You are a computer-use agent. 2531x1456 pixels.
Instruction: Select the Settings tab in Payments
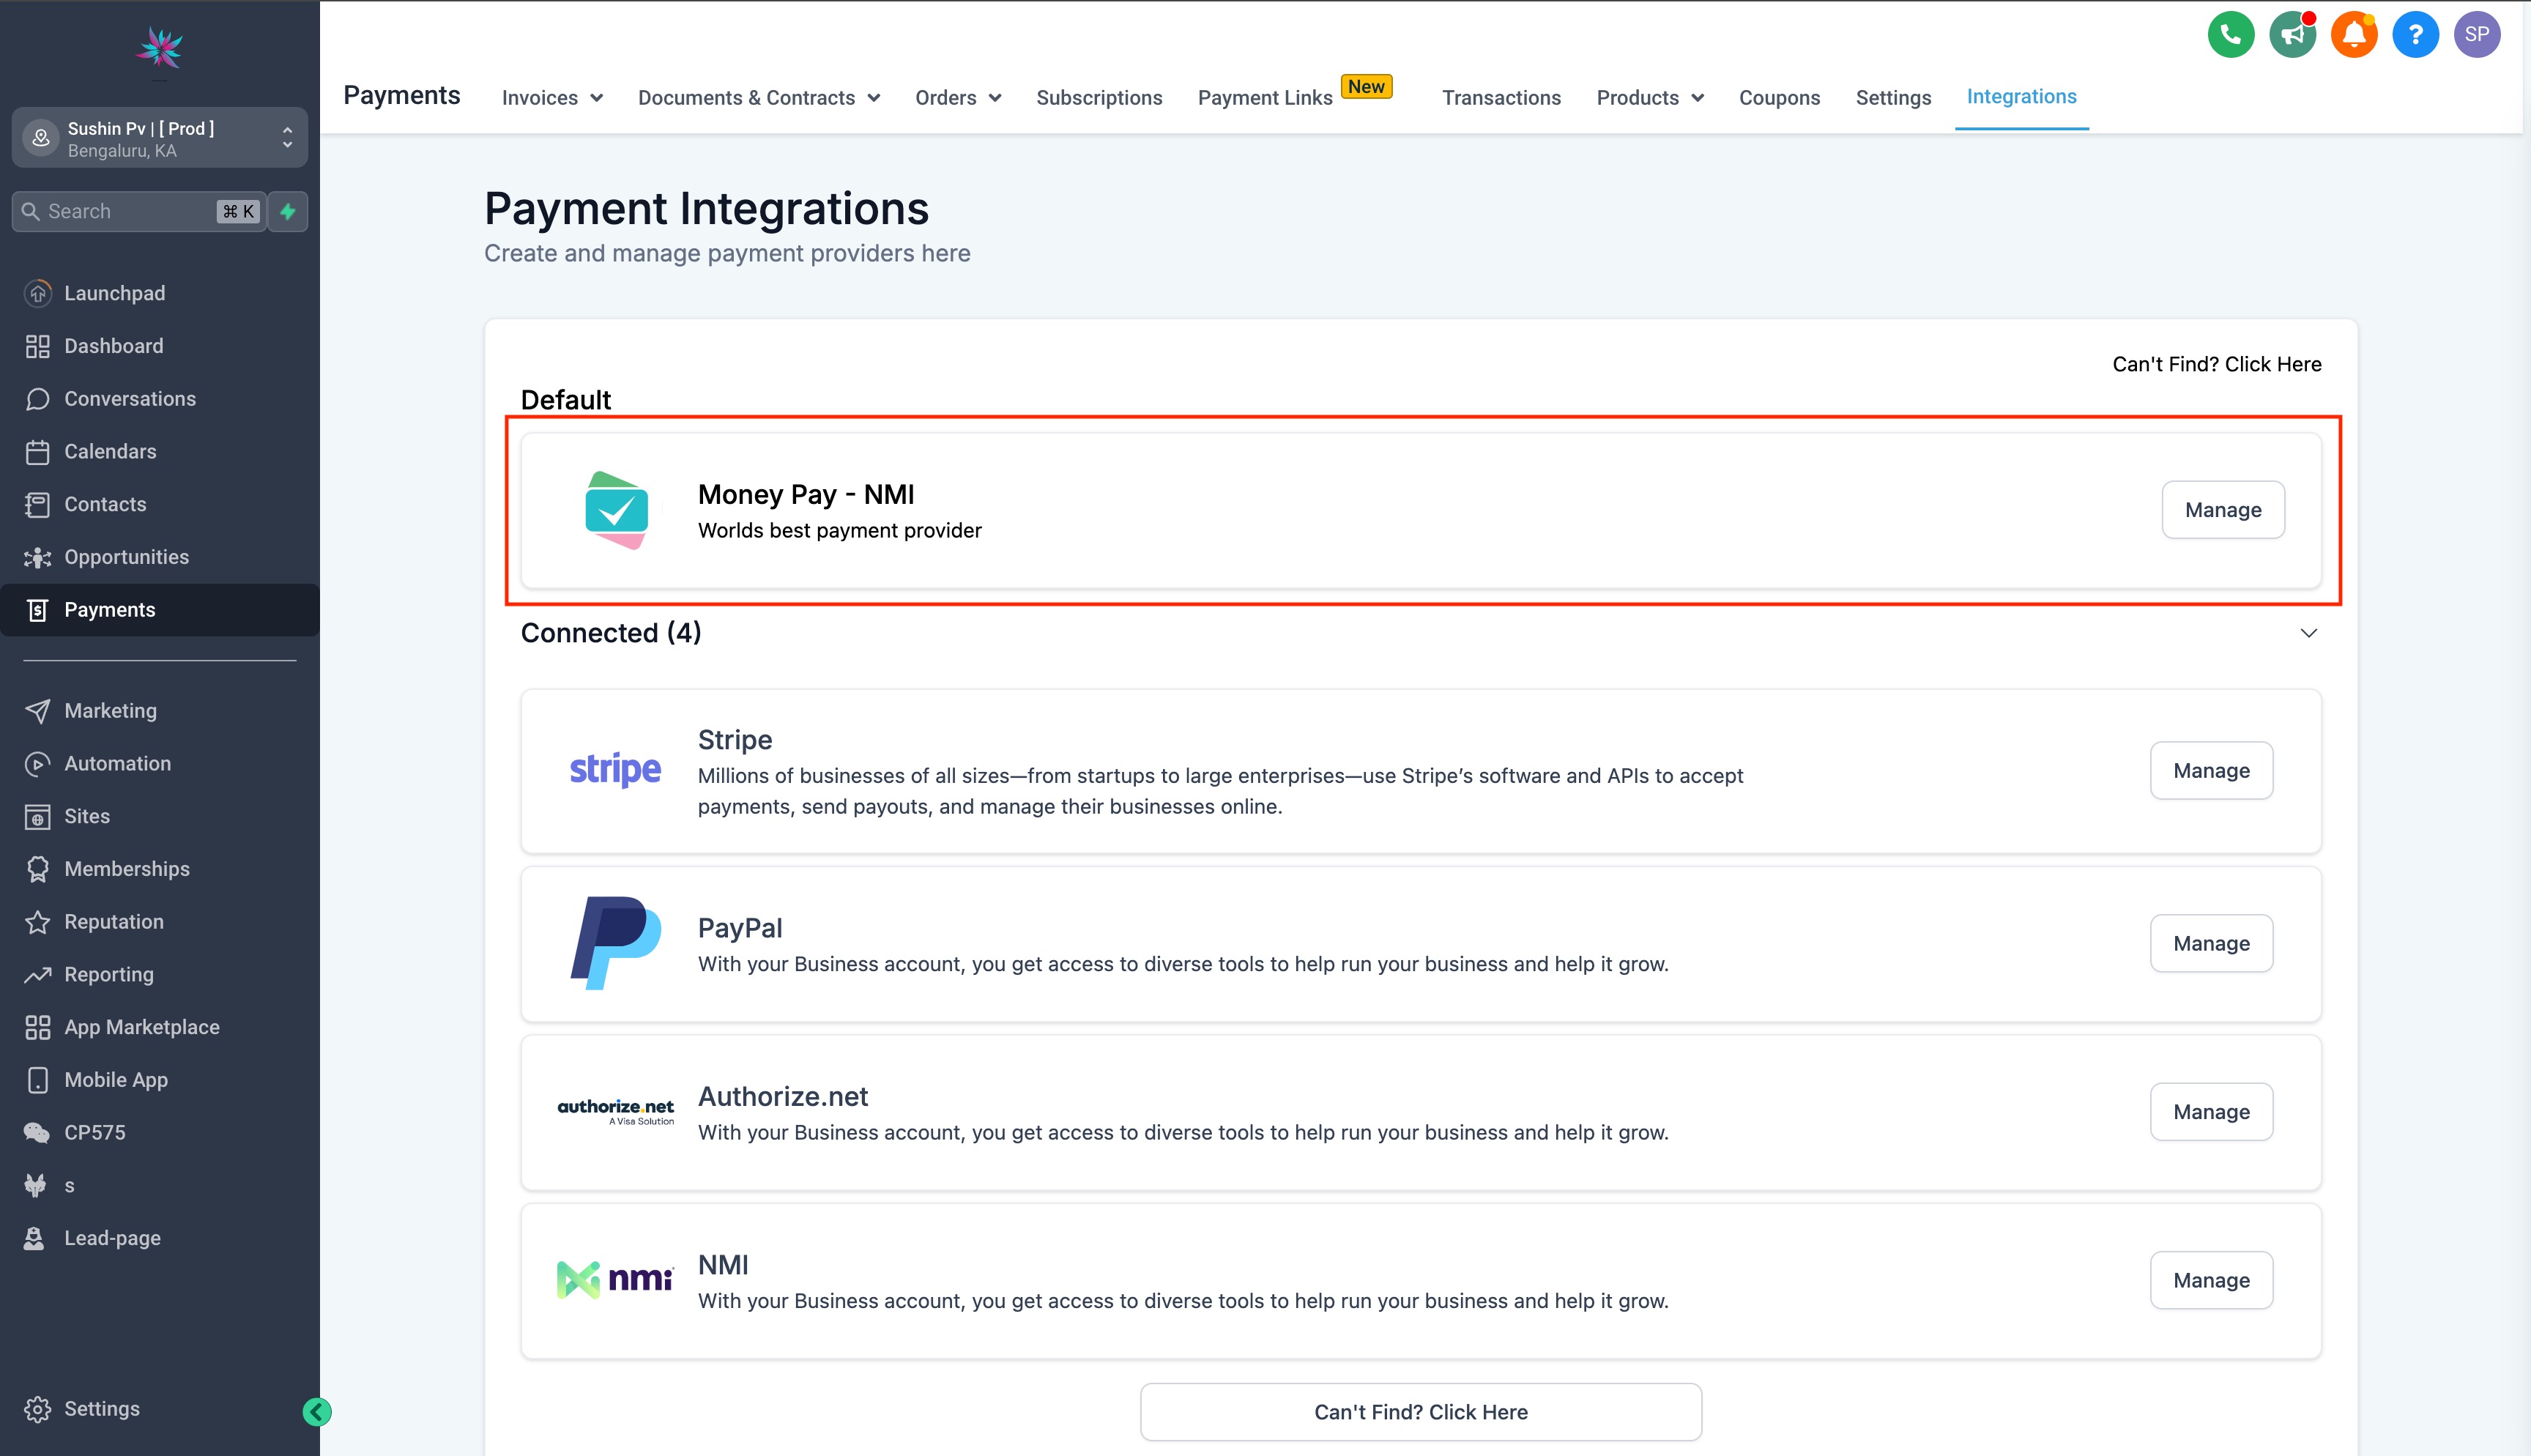pos(1893,98)
